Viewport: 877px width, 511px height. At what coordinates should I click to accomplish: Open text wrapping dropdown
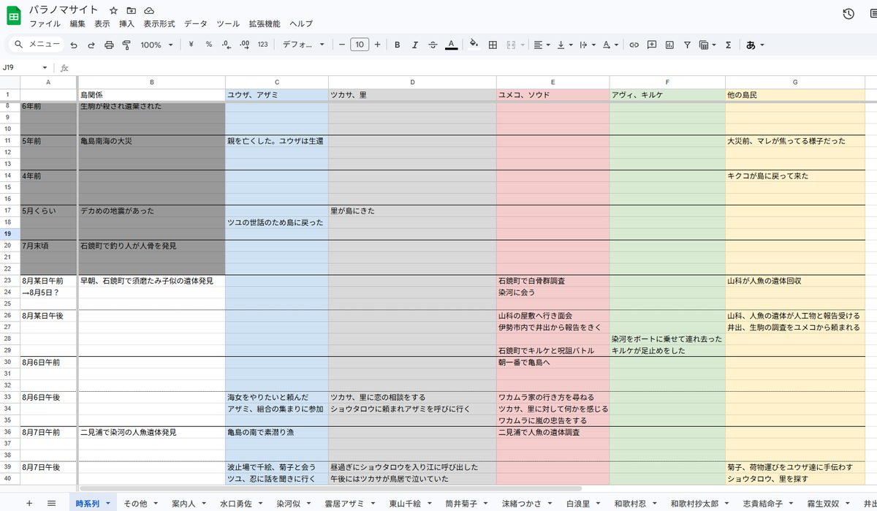tap(586, 45)
